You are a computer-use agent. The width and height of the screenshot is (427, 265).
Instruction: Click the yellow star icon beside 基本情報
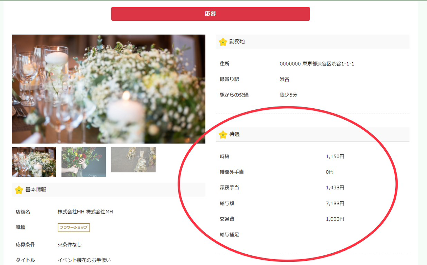click(x=19, y=190)
